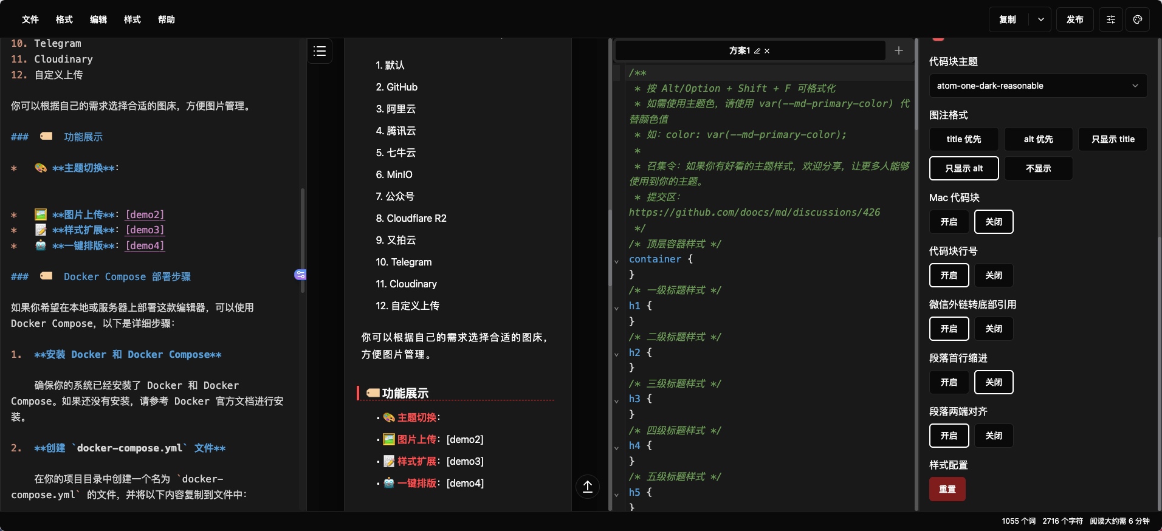Click the markdown editor vertical scrollbar
This screenshot has height=531, width=1162.
click(x=303, y=241)
